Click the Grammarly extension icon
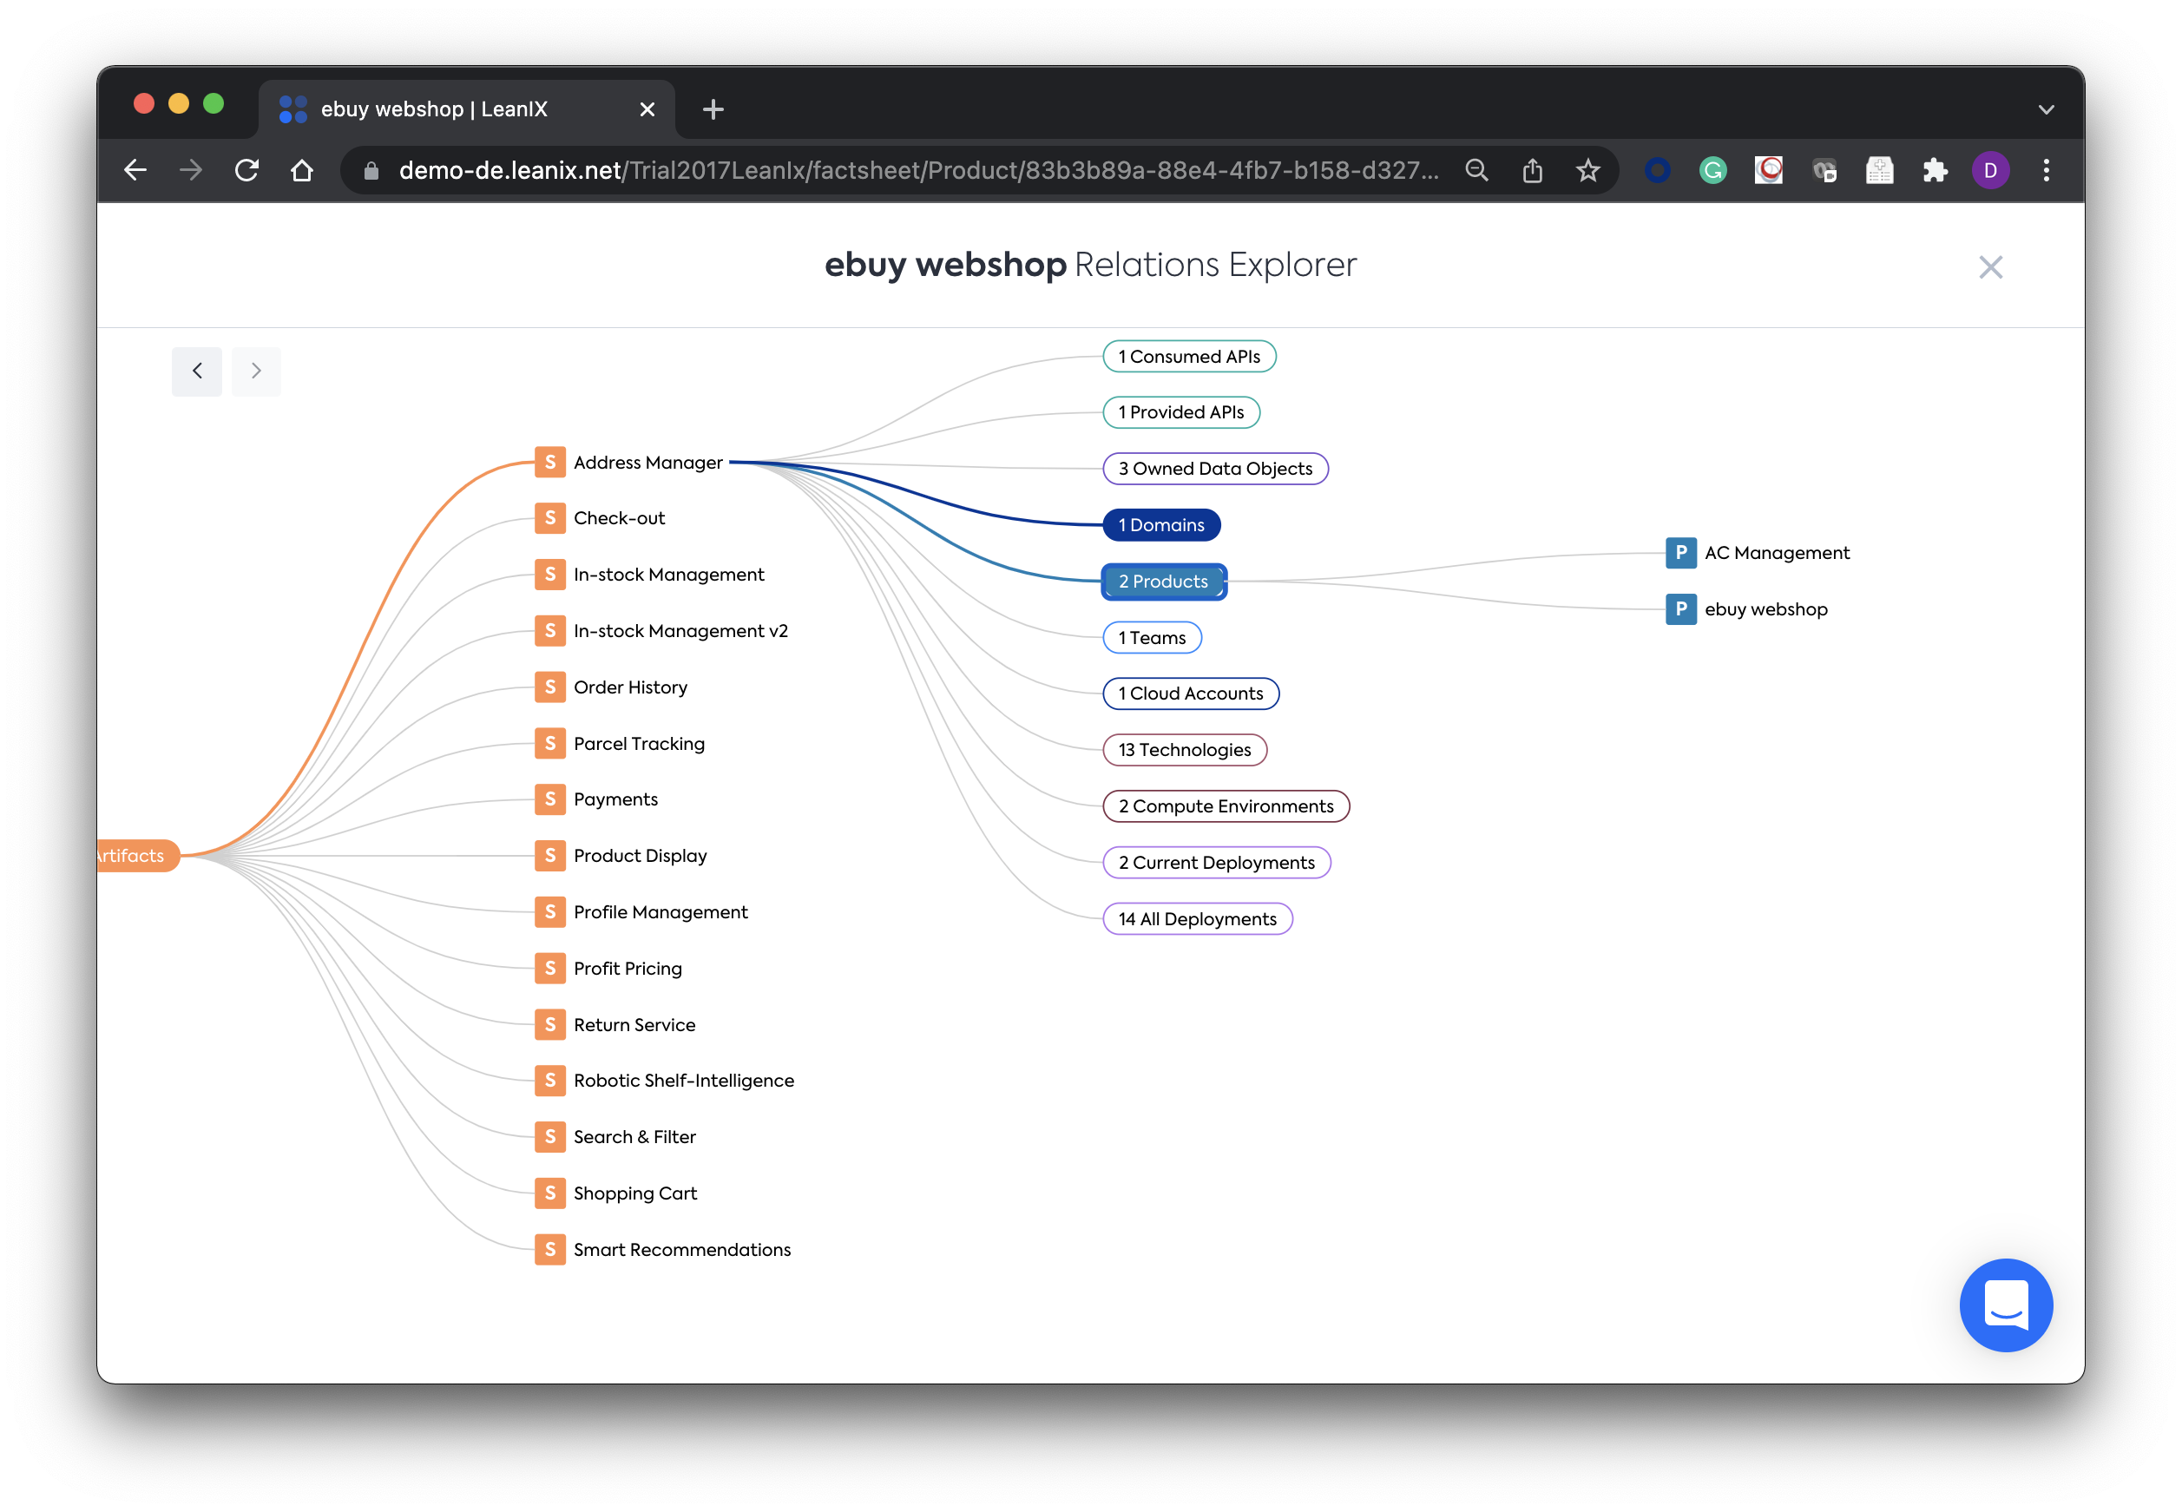The width and height of the screenshot is (2182, 1512). 1712,170
